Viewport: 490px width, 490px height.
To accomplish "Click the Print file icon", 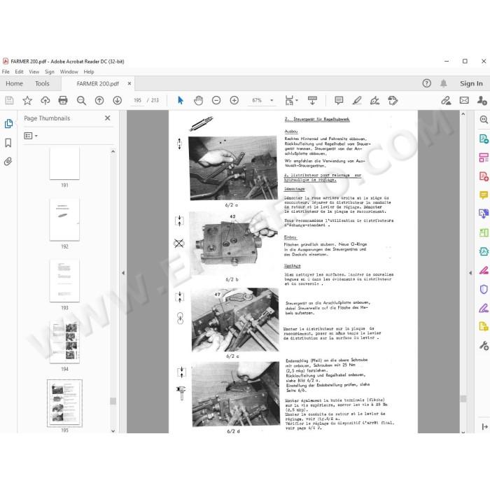I will point(63,100).
